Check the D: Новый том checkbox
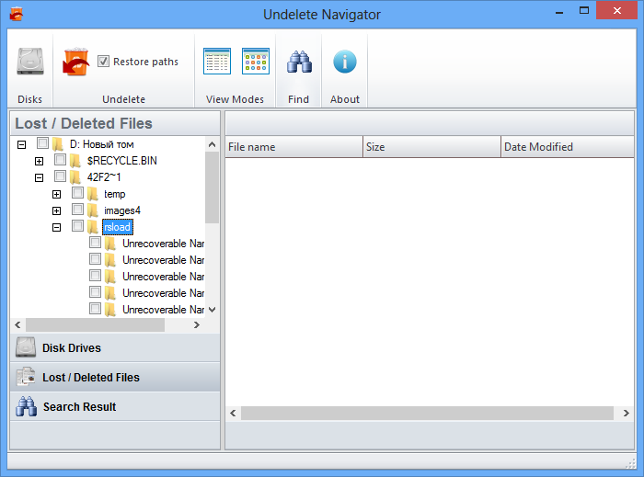The height and width of the screenshot is (477, 644). coord(42,143)
